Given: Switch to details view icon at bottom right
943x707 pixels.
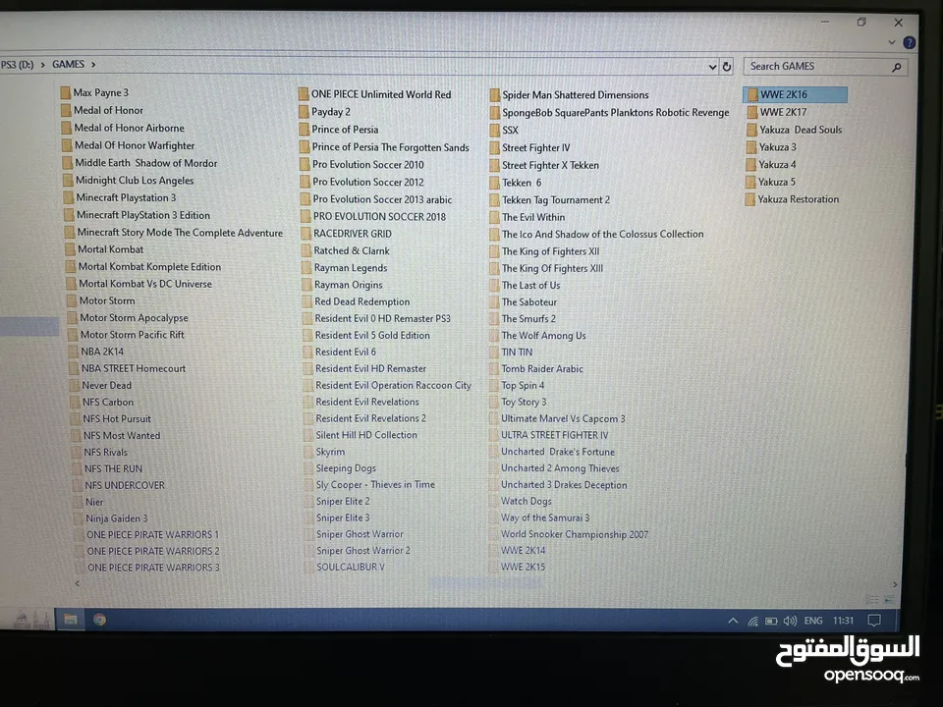Looking at the screenshot, I should tap(871, 599).
